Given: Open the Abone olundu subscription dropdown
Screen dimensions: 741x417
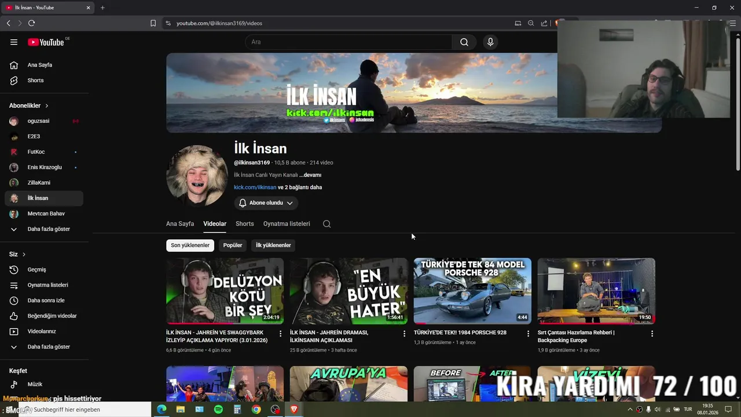Looking at the screenshot, I should point(266,203).
